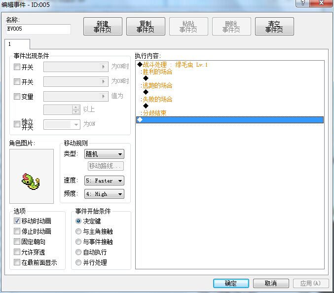The width and height of the screenshot is (334, 293).
Task: Click the 新建事件页 button
Action: pos(103,27)
